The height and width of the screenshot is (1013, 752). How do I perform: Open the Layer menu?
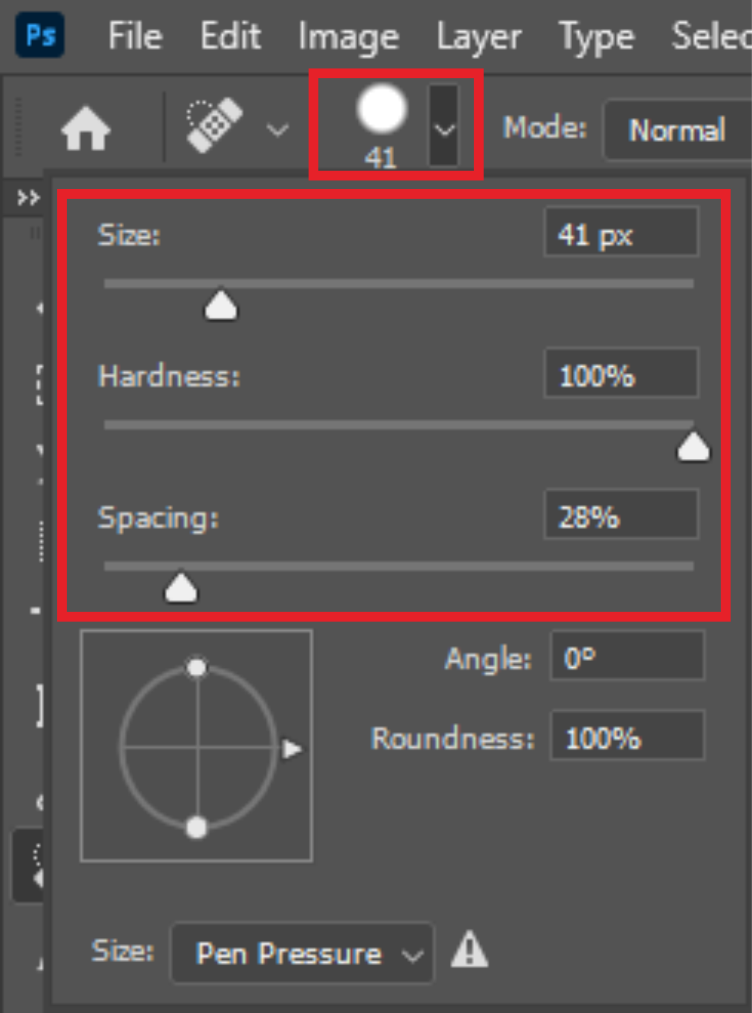coord(479,37)
